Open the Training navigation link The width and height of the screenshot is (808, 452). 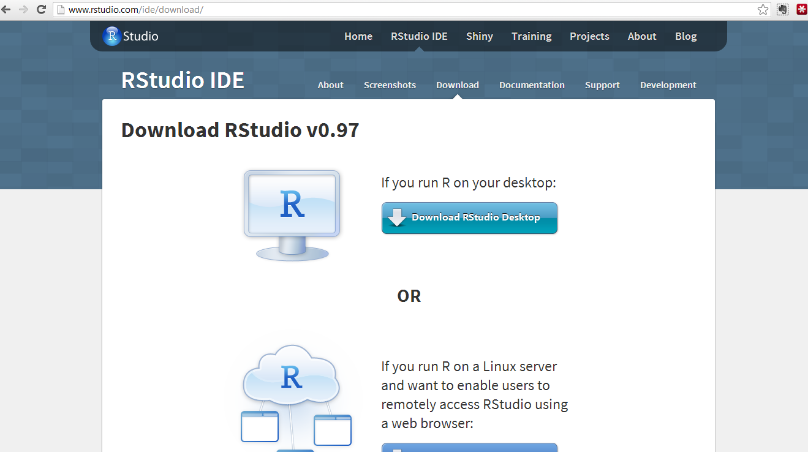(531, 36)
